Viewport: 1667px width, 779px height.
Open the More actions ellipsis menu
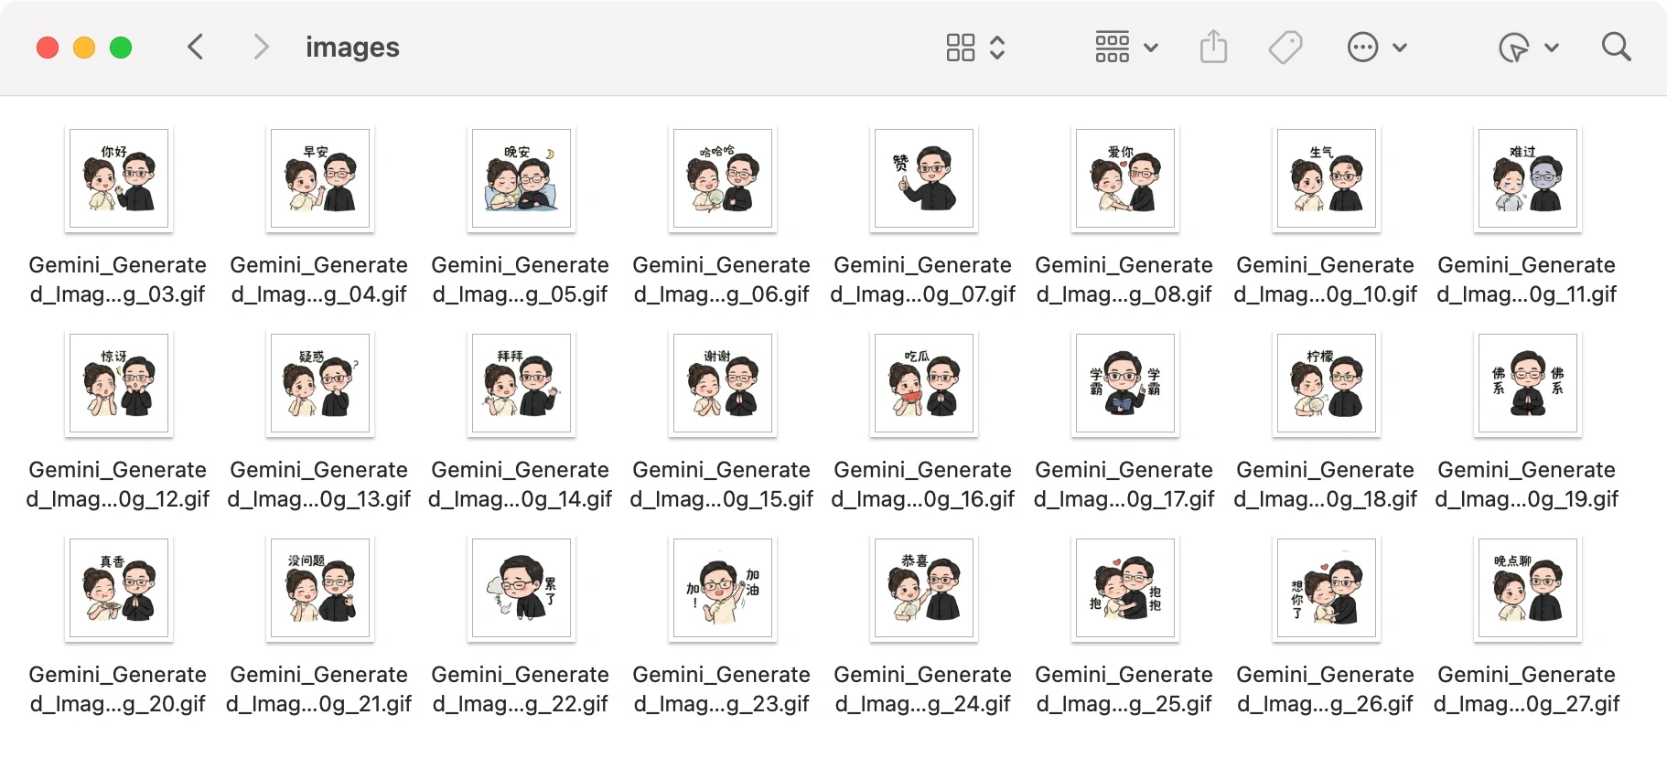pyautogui.click(x=1362, y=47)
